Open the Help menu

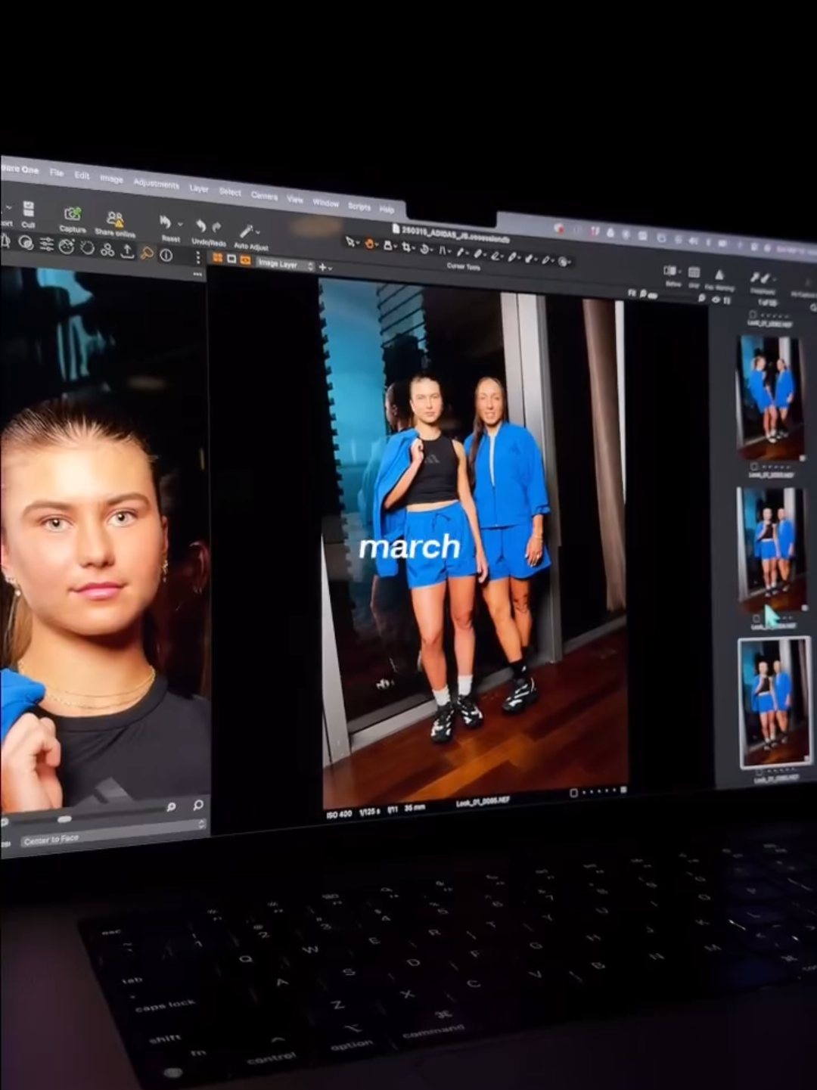pyautogui.click(x=387, y=210)
